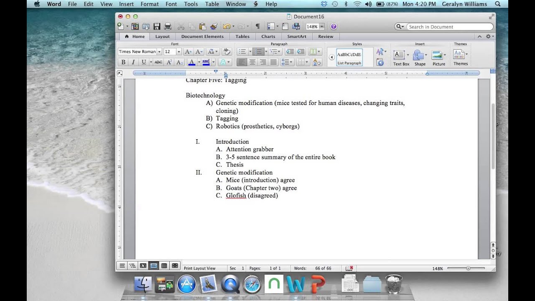Click the Save floppy disk icon

click(x=157, y=26)
